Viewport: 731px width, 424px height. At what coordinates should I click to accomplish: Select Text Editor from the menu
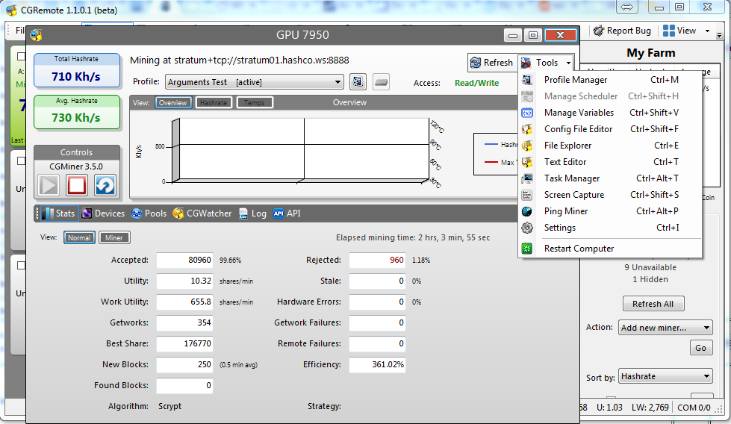click(610, 162)
